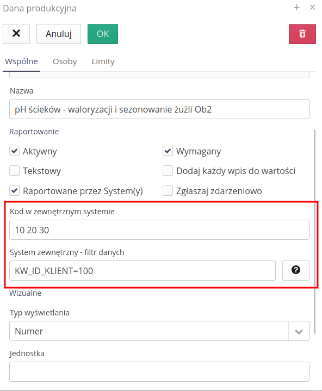
Task: Click the plus icon in title bar
Action: (x=296, y=8)
